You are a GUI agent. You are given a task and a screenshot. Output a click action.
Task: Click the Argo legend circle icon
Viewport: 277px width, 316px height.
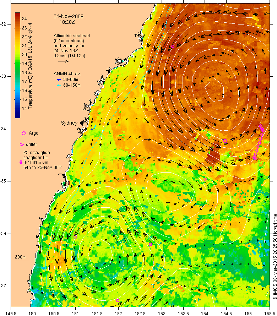(x=23, y=133)
